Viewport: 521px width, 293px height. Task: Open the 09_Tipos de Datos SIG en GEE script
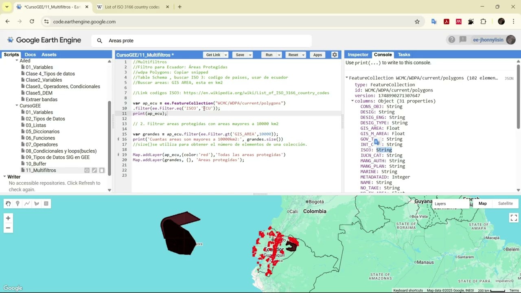click(57, 157)
